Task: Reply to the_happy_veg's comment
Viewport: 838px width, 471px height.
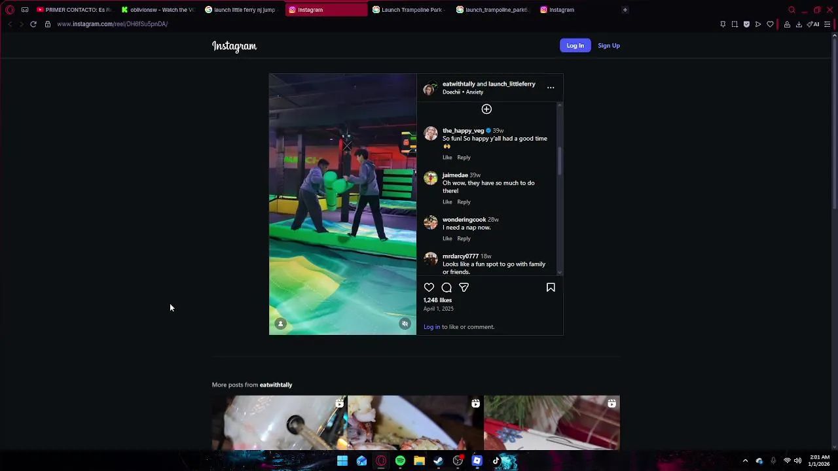Action: 464,157
